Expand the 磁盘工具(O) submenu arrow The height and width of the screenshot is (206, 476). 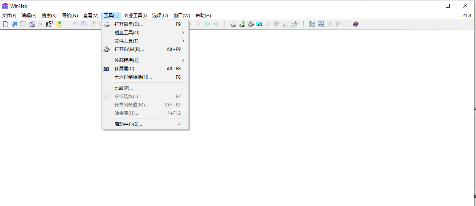[183, 33]
